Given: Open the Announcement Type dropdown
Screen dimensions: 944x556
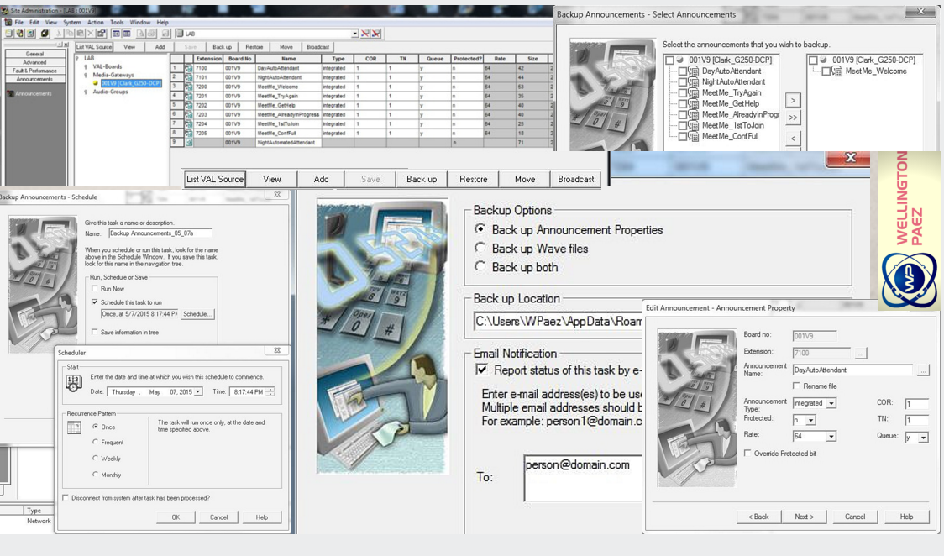Looking at the screenshot, I should [x=831, y=403].
